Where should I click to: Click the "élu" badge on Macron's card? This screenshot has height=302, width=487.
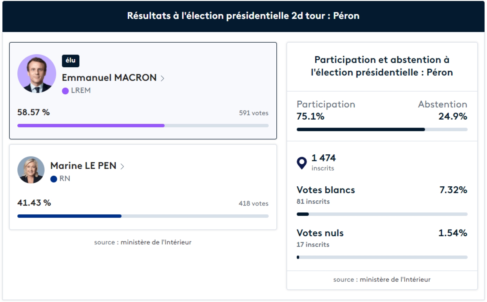(71, 61)
